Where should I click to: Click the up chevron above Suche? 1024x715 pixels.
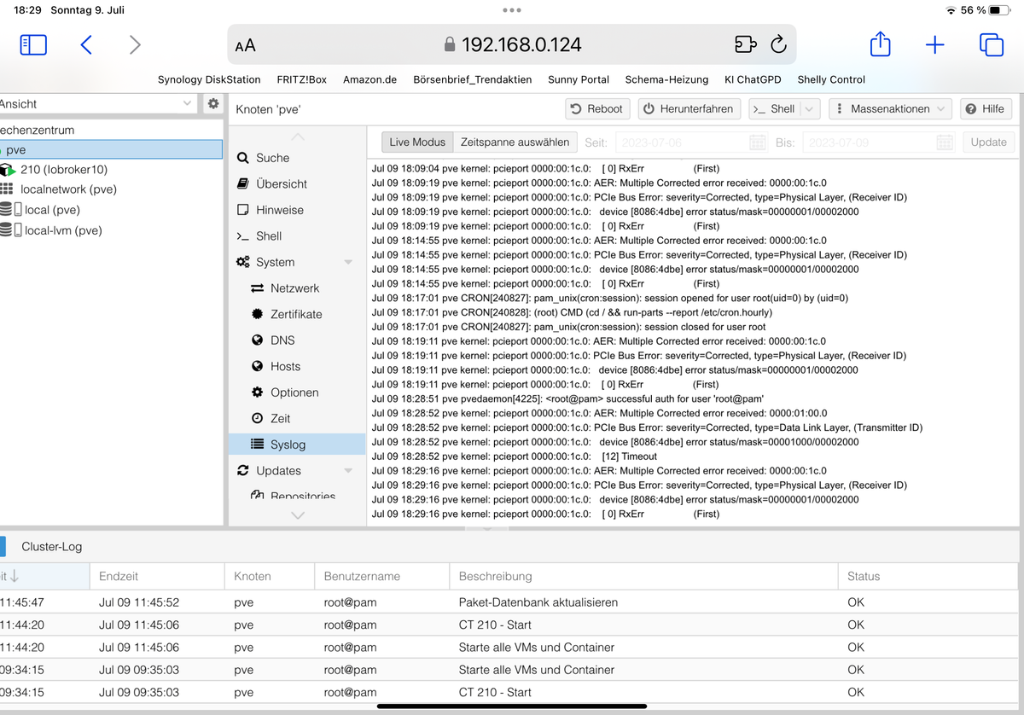tap(297, 137)
